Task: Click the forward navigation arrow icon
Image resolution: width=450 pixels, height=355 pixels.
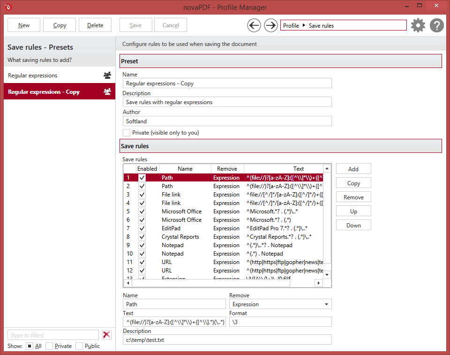Action: pyautogui.click(x=270, y=25)
